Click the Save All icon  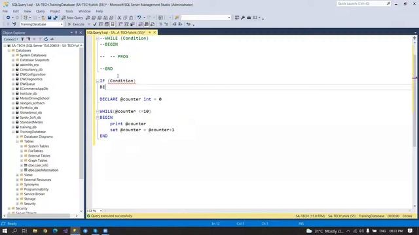pyautogui.click(x=55, y=18)
